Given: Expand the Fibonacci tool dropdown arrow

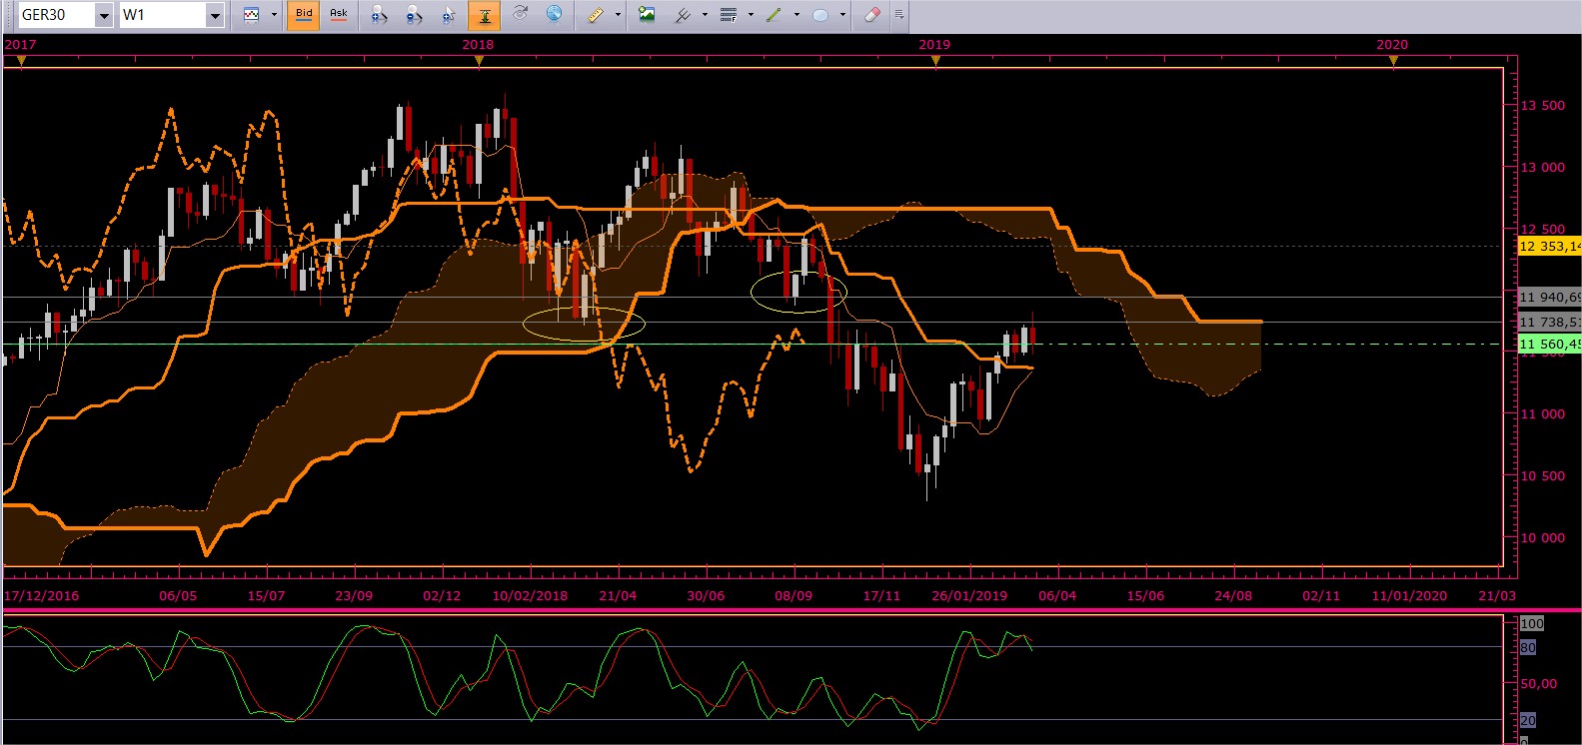Looking at the screenshot, I should click(x=751, y=15).
